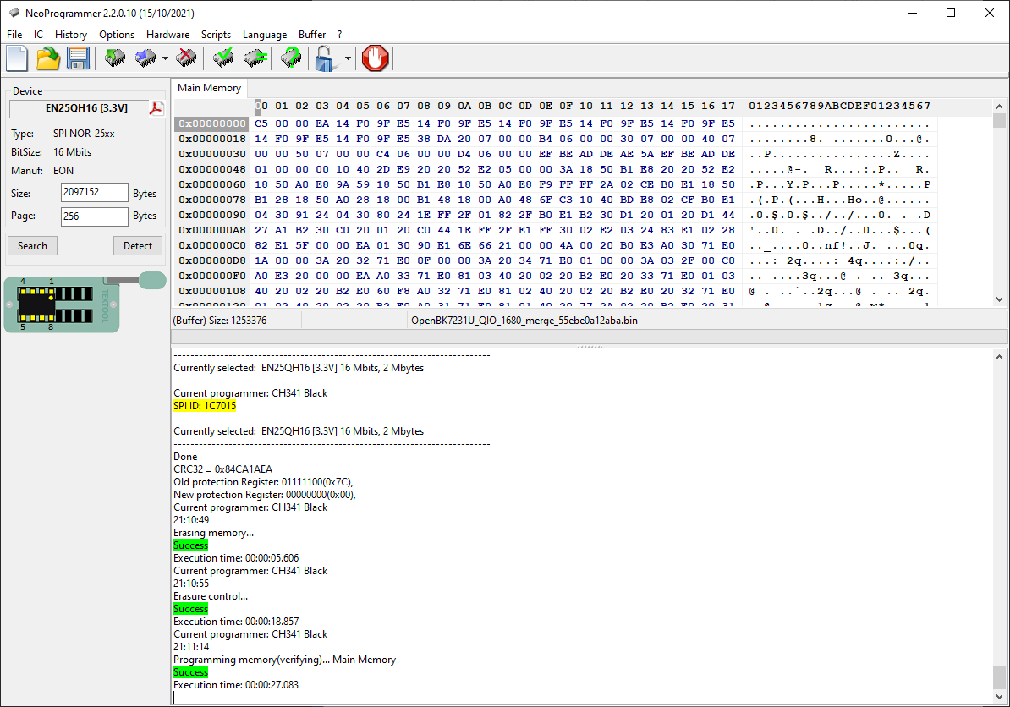Click the Detect button
Viewport: 1010px width, 707px height.
[x=138, y=245]
